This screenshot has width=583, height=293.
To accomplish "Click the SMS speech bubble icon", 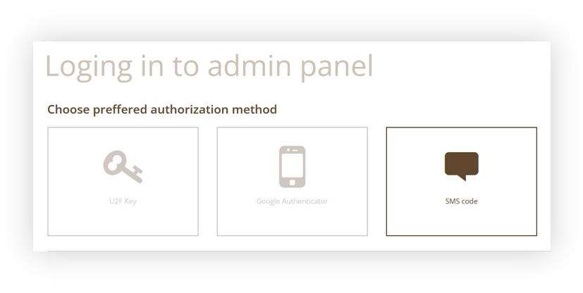I will tap(462, 166).
